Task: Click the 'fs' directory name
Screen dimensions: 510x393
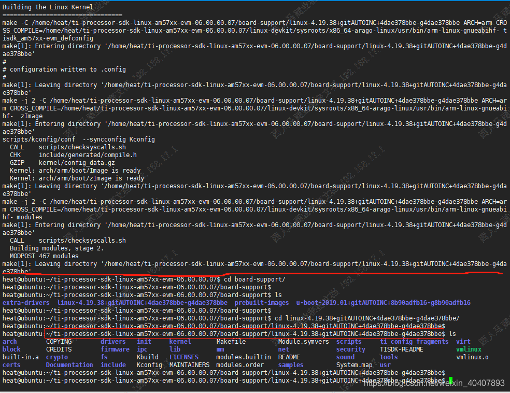Action: pos(104,357)
